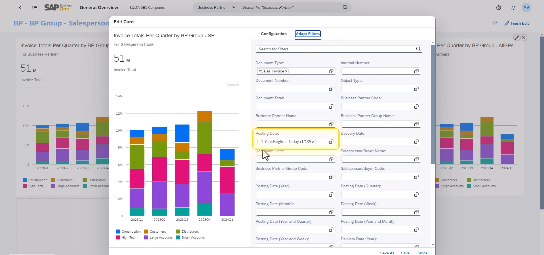This screenshot has height=255, width=544.
Task: Click the share icon next to Finish Edit
Action: tap(496, 23)
